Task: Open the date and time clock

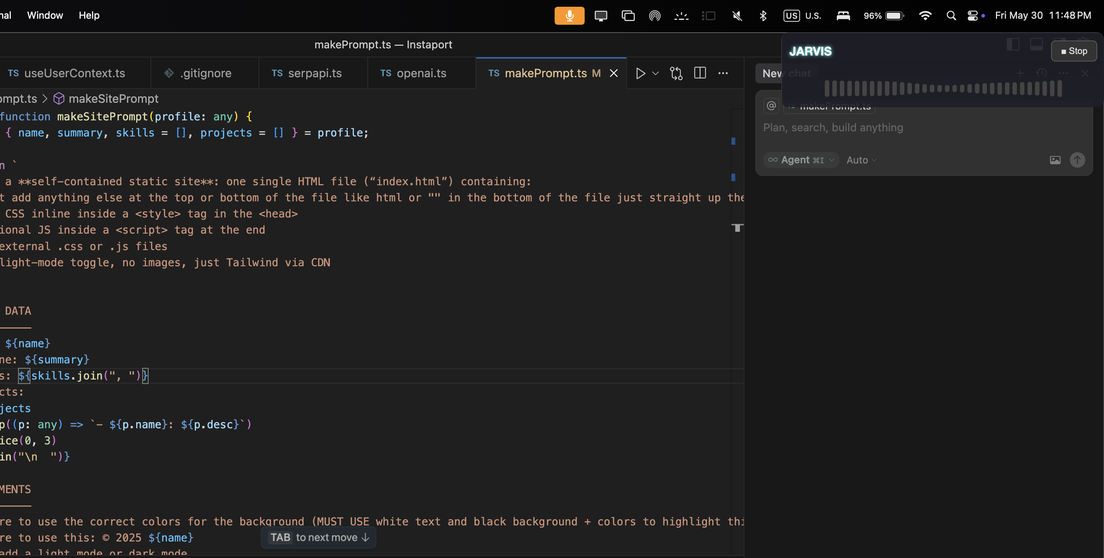Action: [1043, 16]
